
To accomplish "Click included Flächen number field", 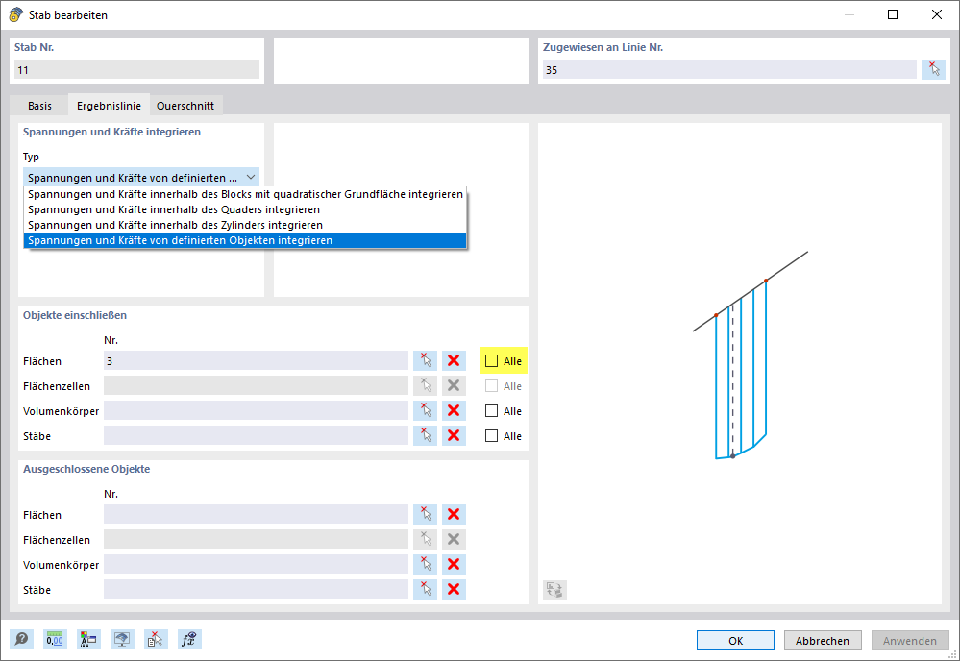I will pos(256,360).
